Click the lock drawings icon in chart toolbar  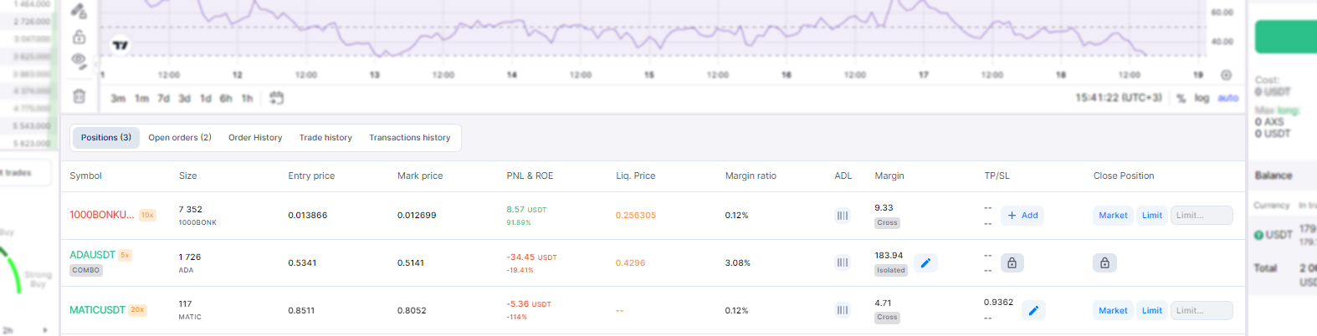79,37
